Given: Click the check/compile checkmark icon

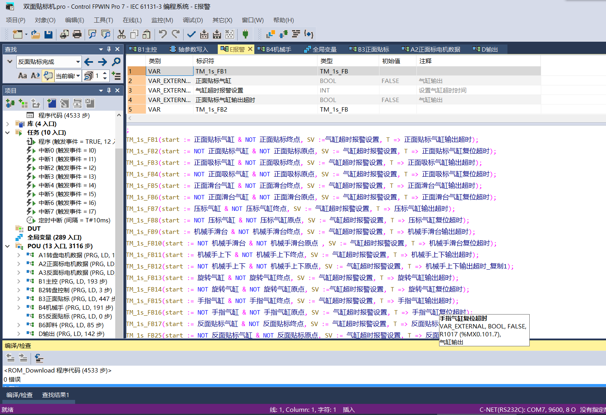Looking at the screenshot, I should (191, 35).
